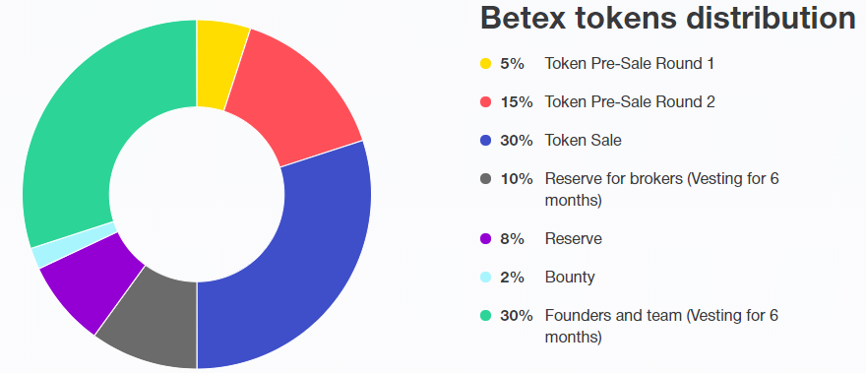The height and width of the screenshot is (373, 866).
Task: Click the light cyan Bounty legend dot
Action: tap(485, 277)
